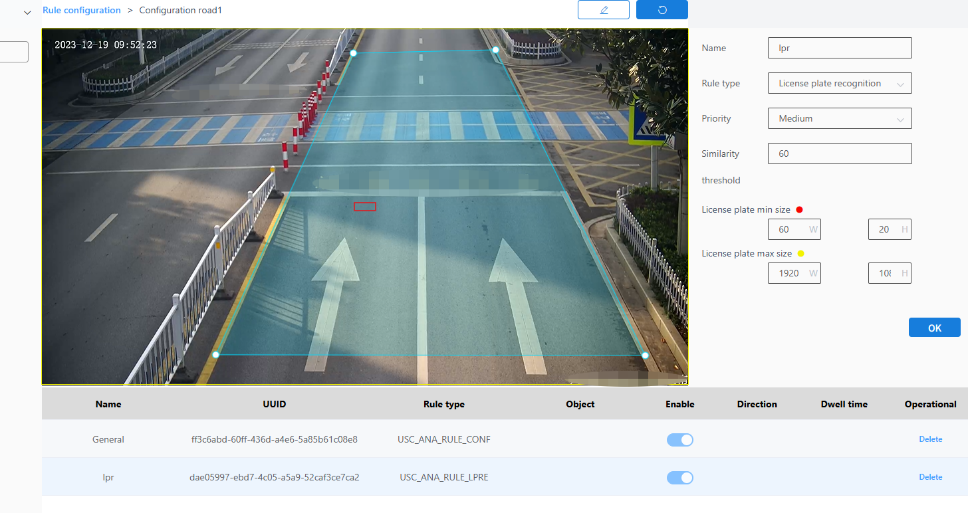Viewport: 968px width, 513px height.
Task: Select the bottom-right region vertex handle
Action: click(x=645, y=356)
